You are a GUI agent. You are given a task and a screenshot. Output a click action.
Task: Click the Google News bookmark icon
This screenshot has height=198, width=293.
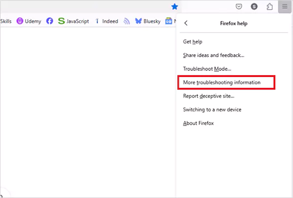(168, 21)
